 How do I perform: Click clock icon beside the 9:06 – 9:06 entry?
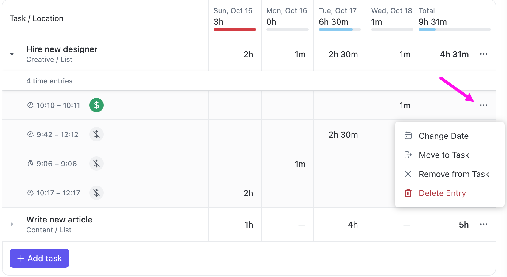30,164
